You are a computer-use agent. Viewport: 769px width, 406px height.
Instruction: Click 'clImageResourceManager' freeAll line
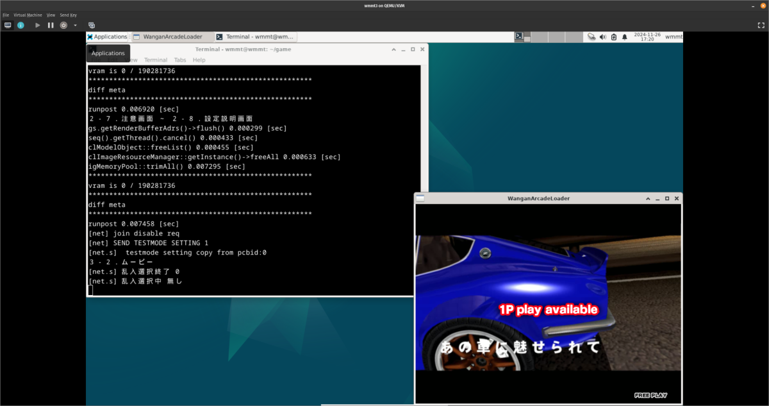coord(214,157)
